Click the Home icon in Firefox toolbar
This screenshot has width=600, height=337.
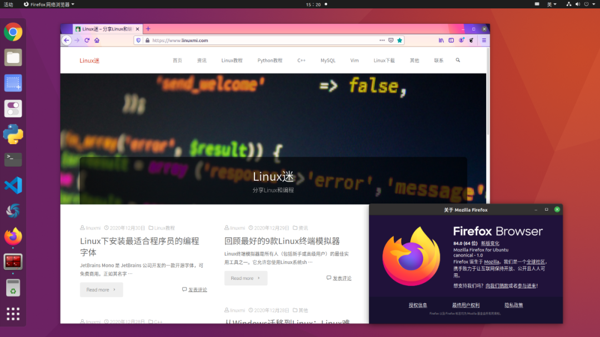[x=97, y=40]
